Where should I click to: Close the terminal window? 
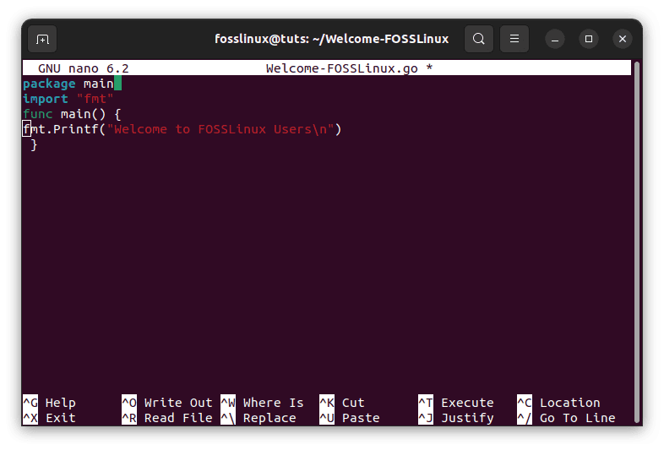click(623, 39)
